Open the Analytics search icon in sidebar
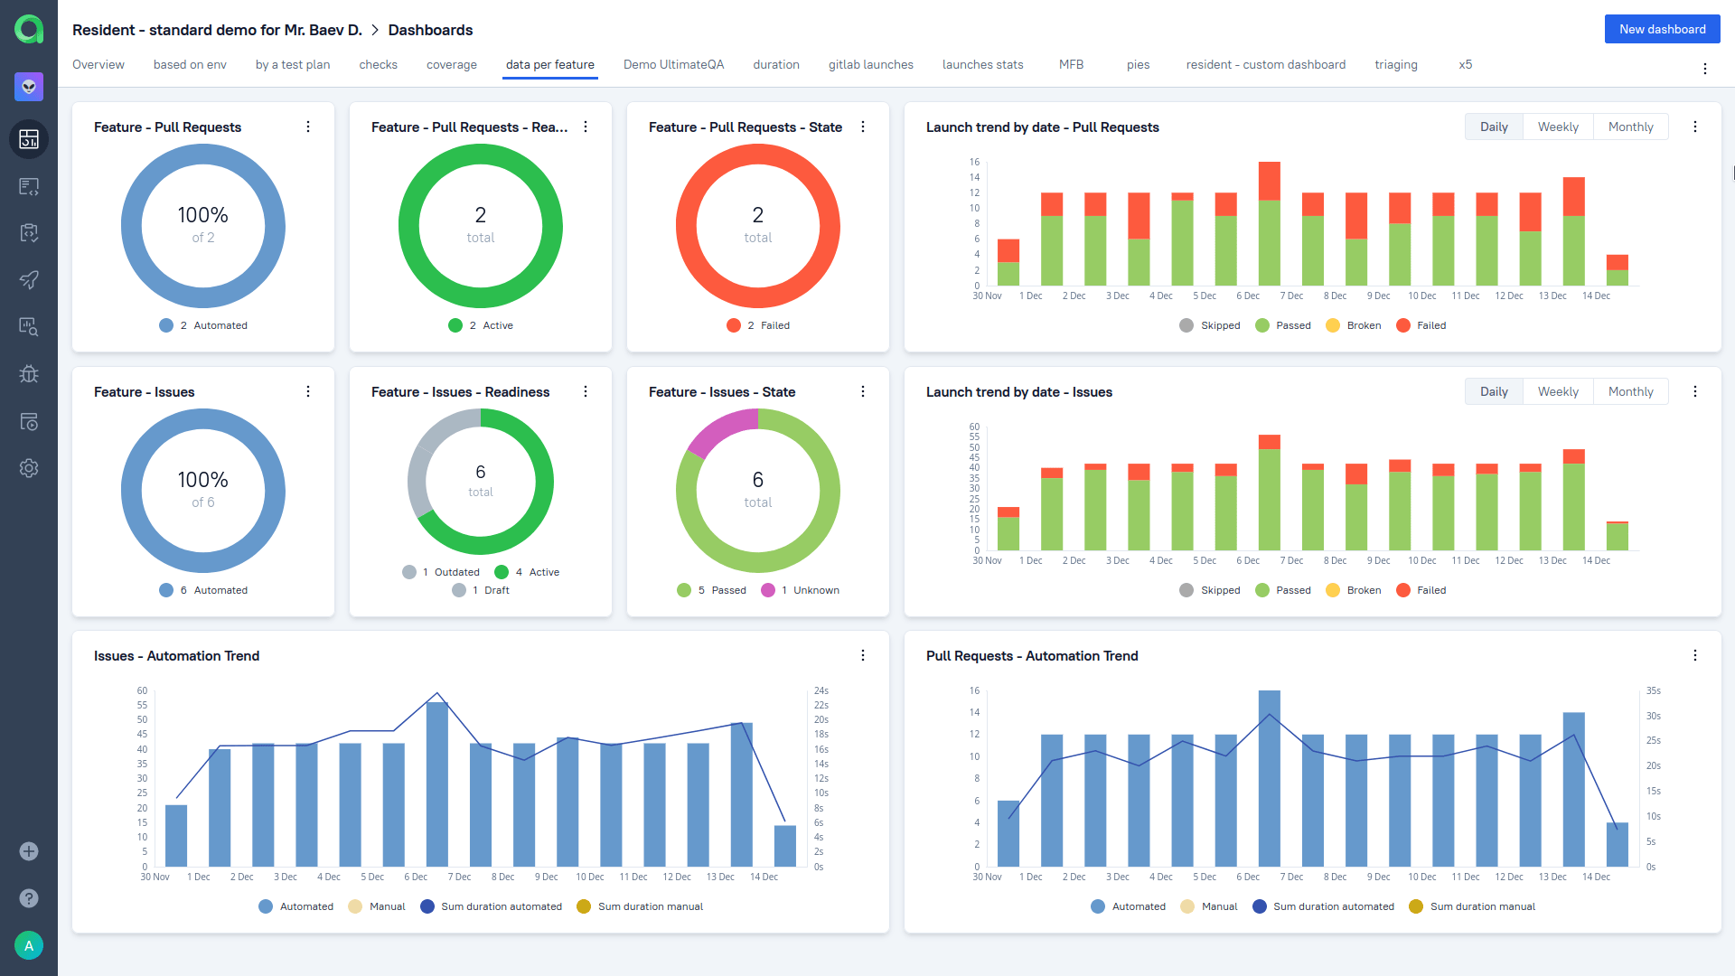Image resolution: width=1735 pixels, height=976 pixels. pyautogui.click(x=29, y=327)
